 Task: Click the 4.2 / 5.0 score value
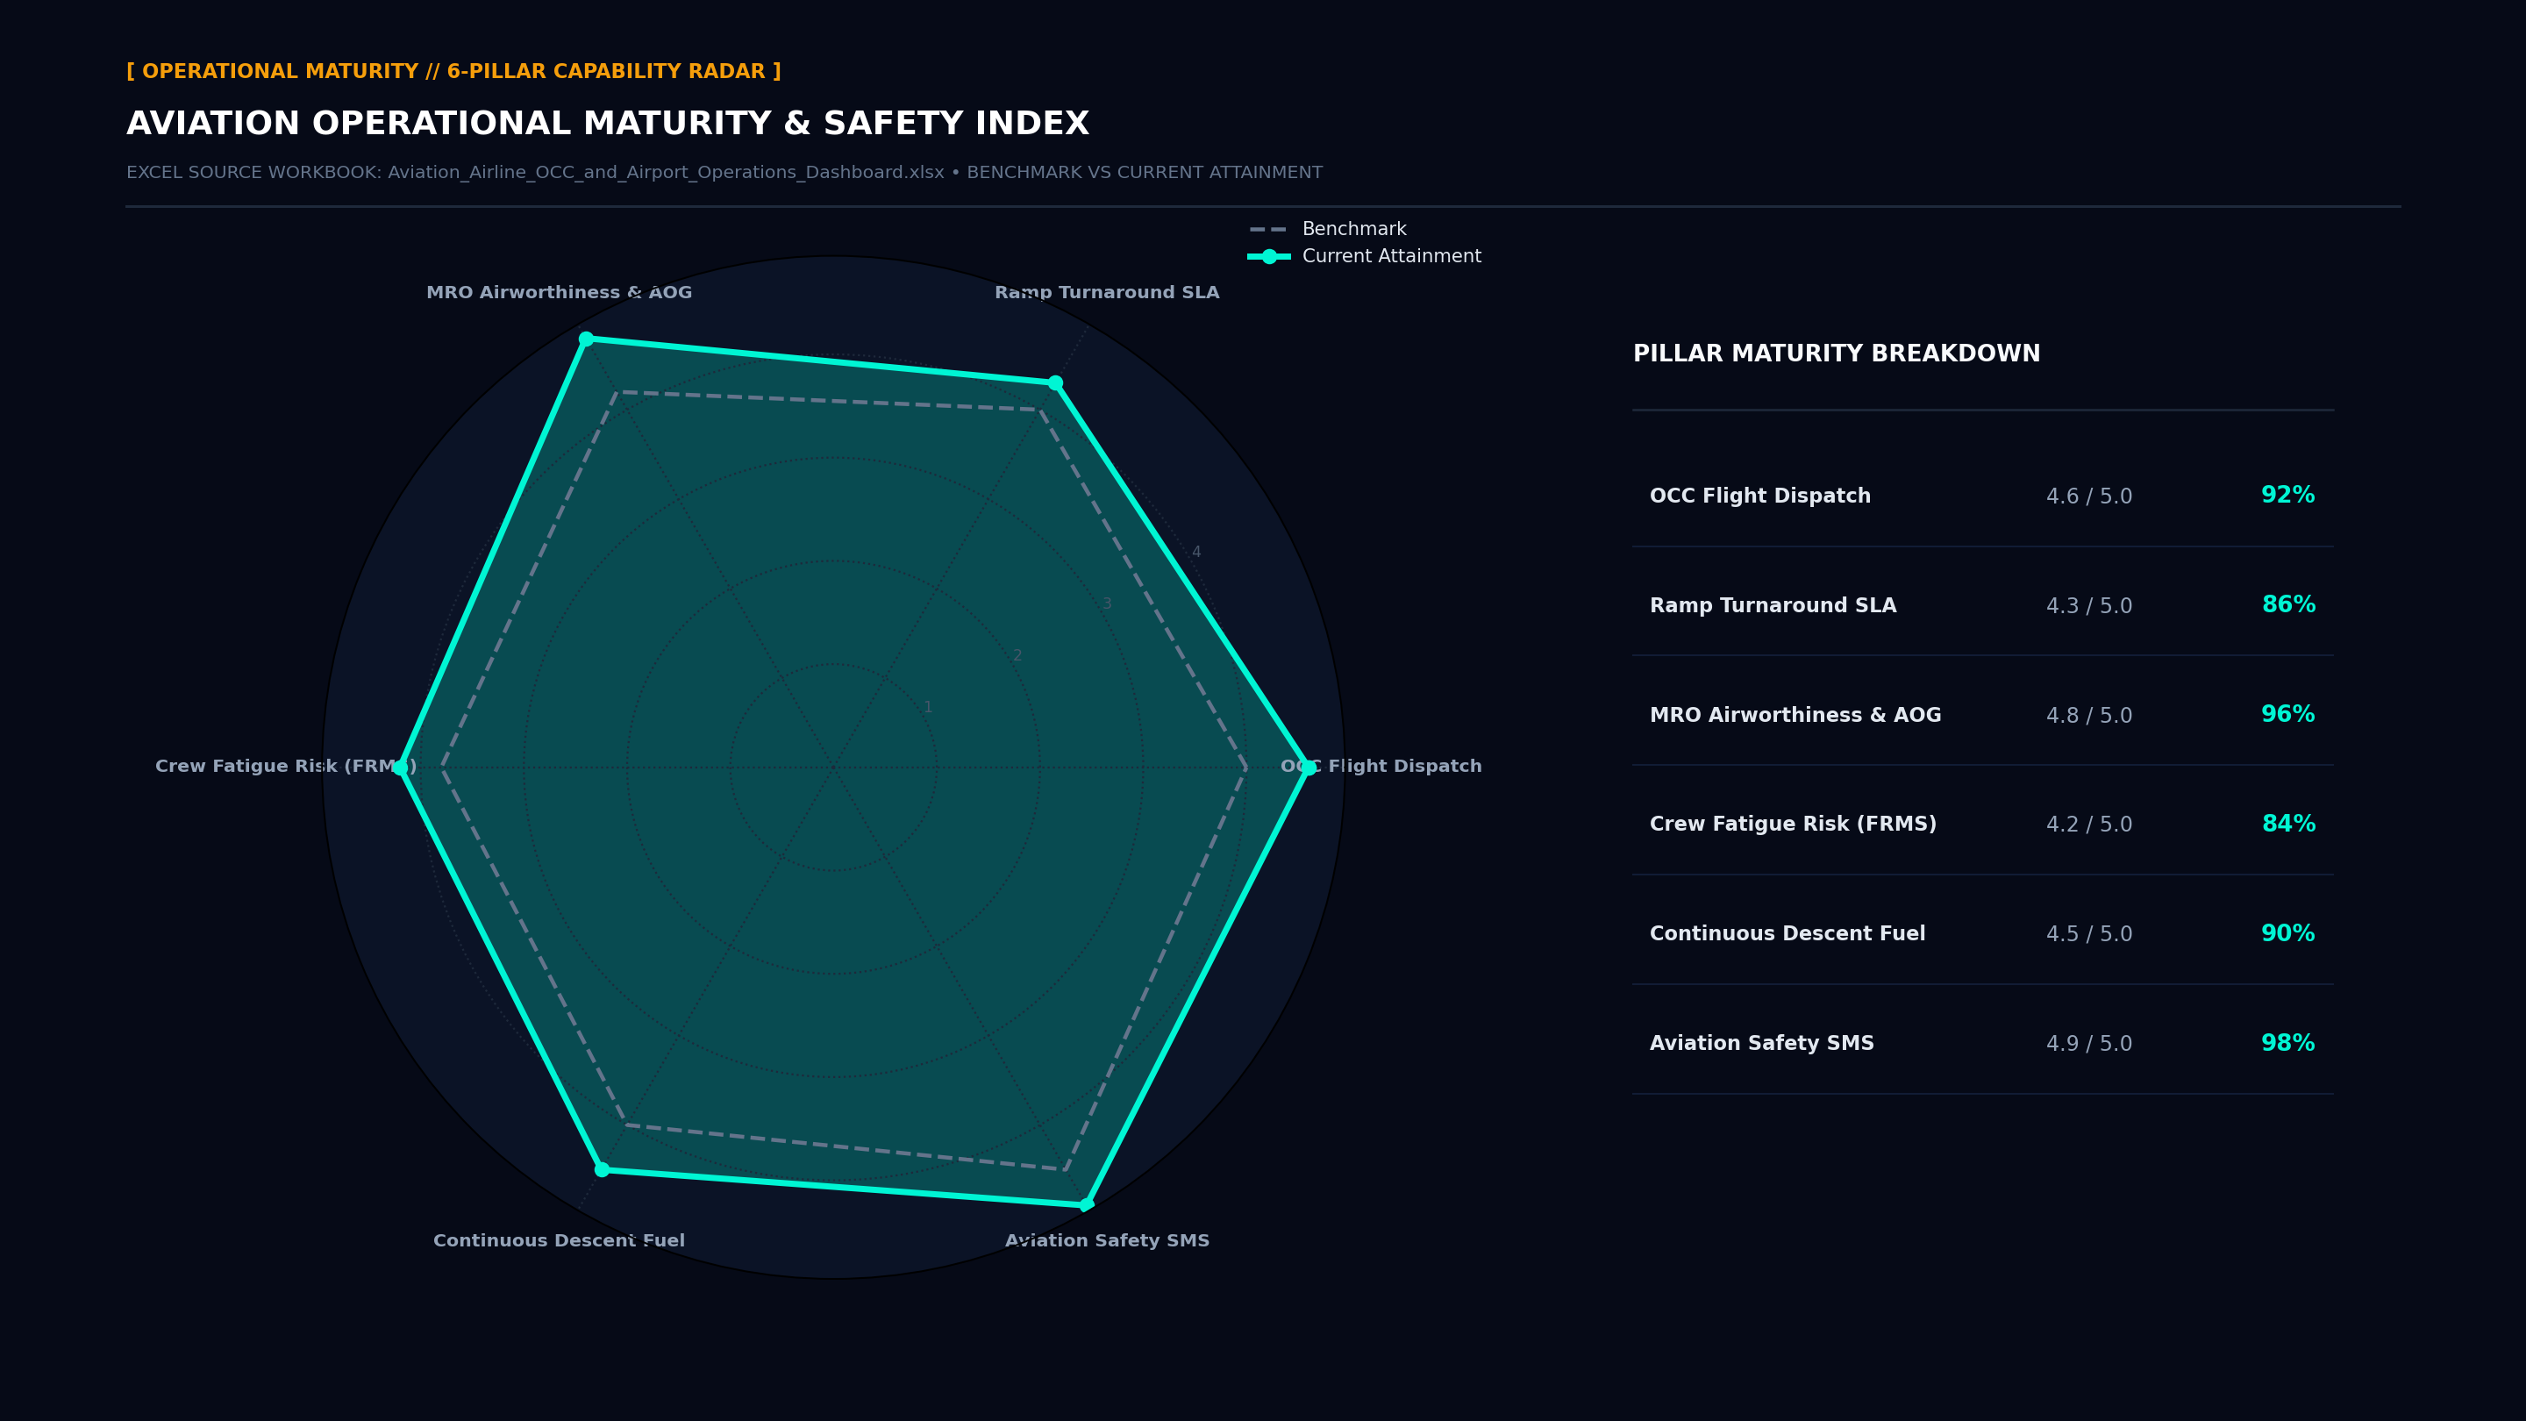point(2088,825)
